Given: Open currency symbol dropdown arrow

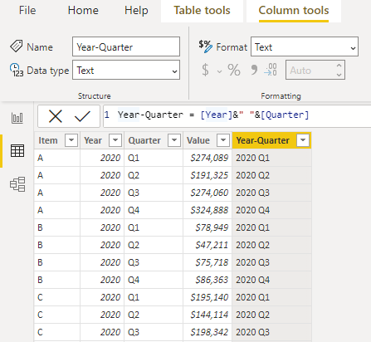Looking at the screenshot, I should tap(219, 71).
